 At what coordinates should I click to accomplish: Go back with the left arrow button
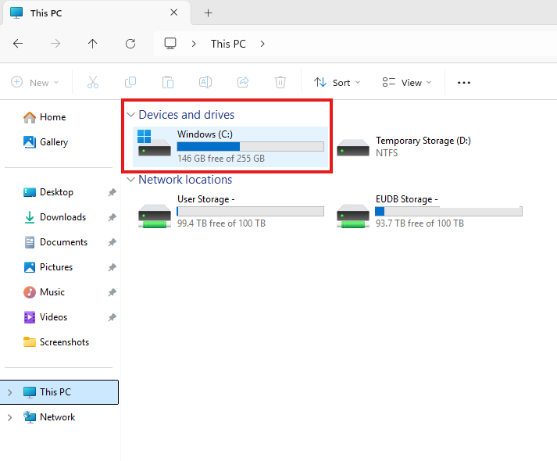click(x=18, y=44)
